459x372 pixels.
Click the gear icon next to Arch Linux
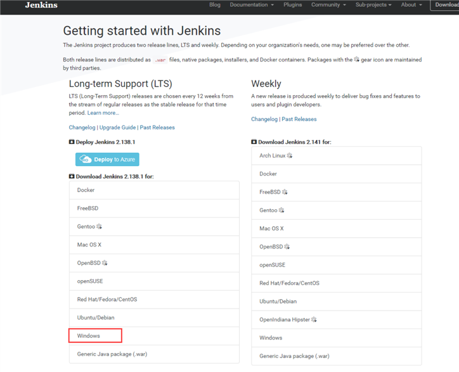290,155
